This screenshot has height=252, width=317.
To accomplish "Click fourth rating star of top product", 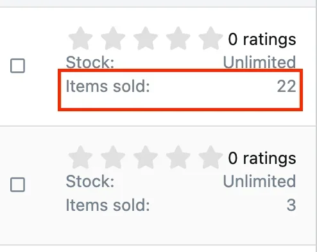I will pyautogui.click(x=178, y=39).
